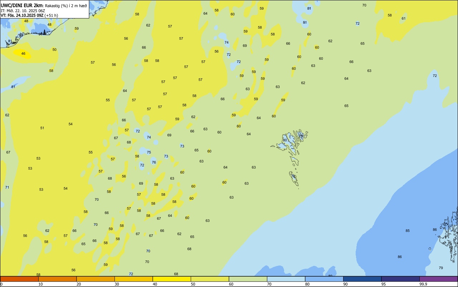Click the 'IT: Mið. 22. 10. 2025 06Z' line

click(x=23, y=11)
